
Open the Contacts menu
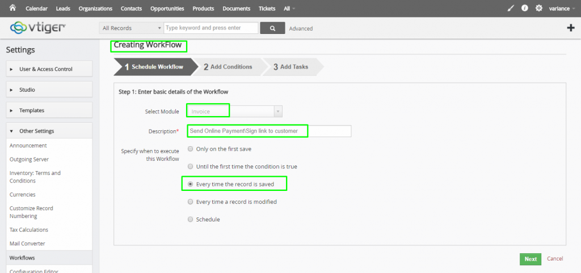pos(131,8)
